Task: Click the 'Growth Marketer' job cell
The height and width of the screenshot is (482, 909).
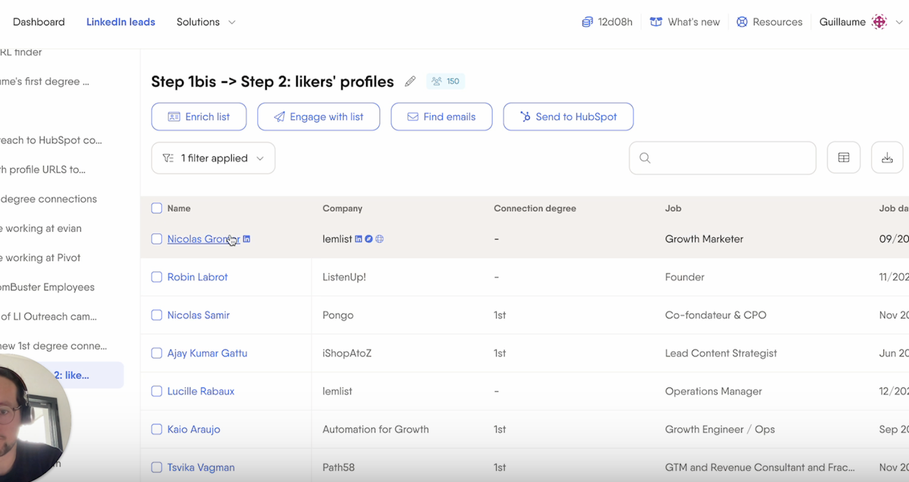Action: click(704, 239)
